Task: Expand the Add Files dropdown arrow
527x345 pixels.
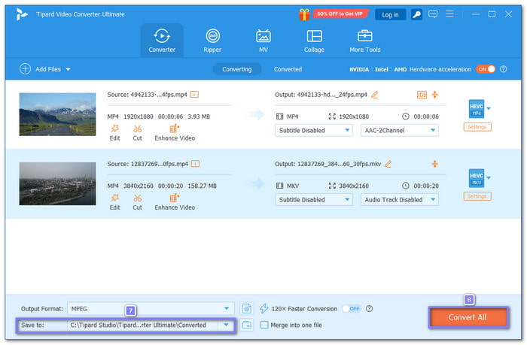Action: click(69, 69)
